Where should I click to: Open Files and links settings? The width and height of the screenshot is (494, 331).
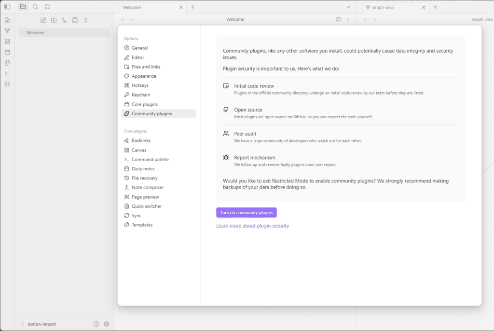[x=159, y=67]
